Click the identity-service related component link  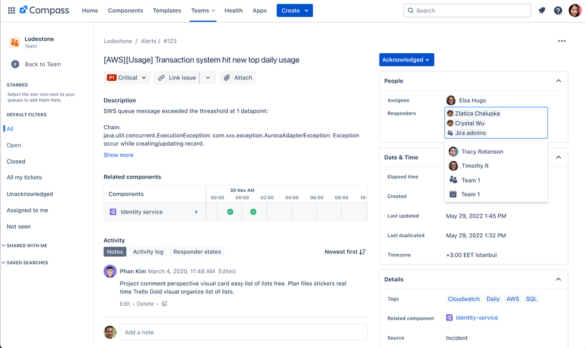(x=477, y=318)
